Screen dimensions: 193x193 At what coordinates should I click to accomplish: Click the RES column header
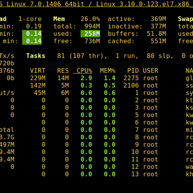pyautogui.click(x=63, y=71)
